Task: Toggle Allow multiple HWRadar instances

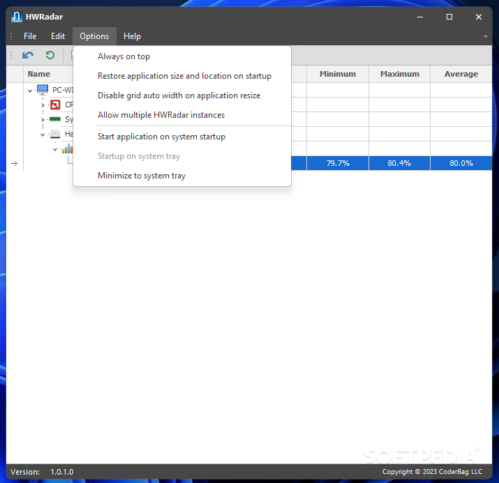Action: [182, 115]
